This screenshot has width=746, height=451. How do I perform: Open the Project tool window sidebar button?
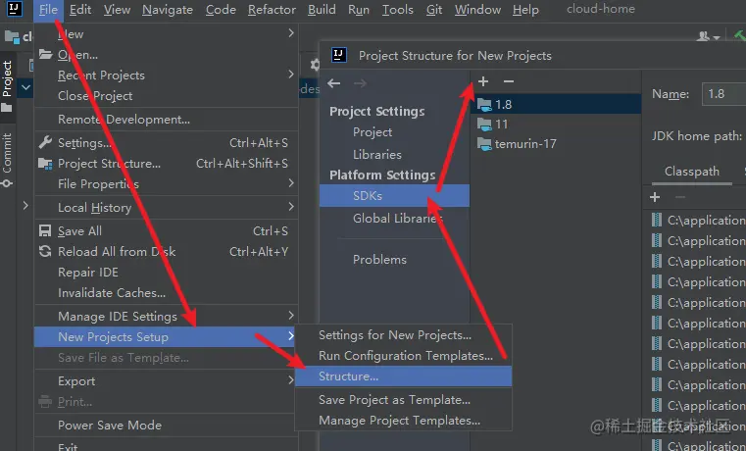8,80
